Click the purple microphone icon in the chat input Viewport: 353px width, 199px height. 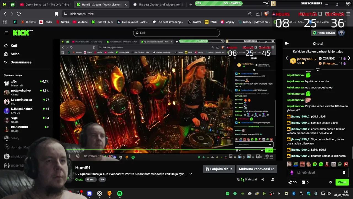(292, 172)
